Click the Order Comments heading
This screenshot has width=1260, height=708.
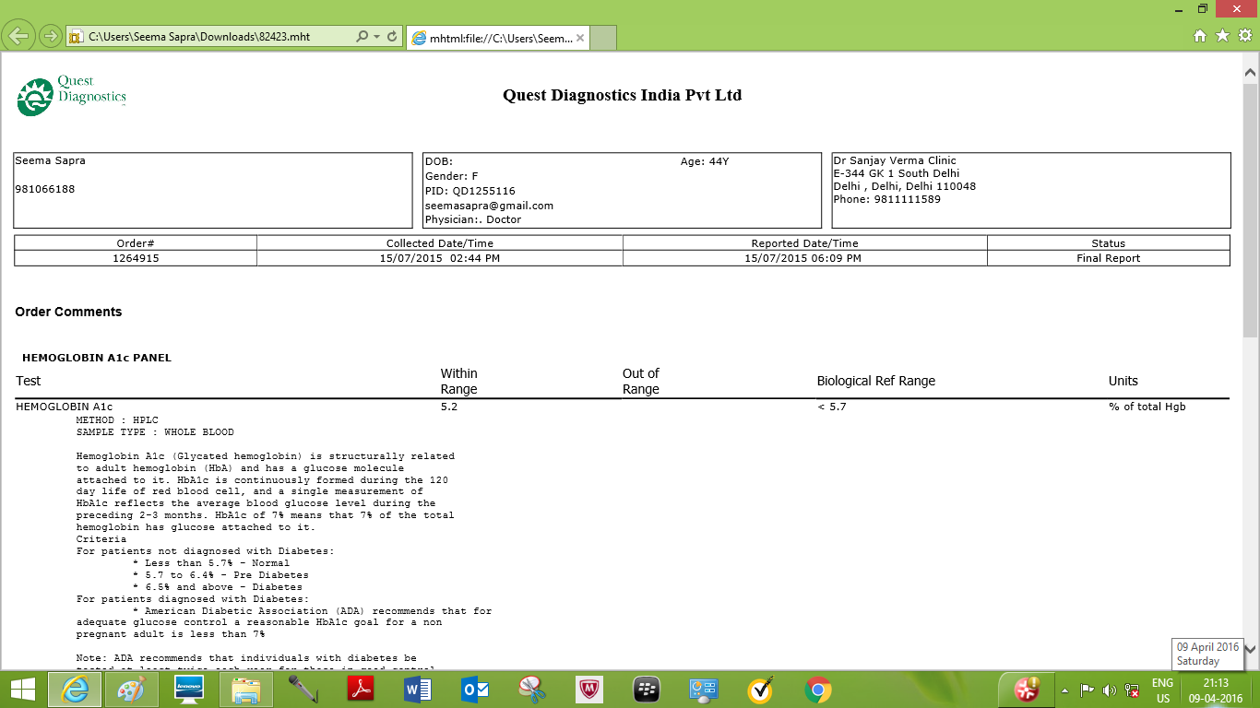(x=68, y=312)
